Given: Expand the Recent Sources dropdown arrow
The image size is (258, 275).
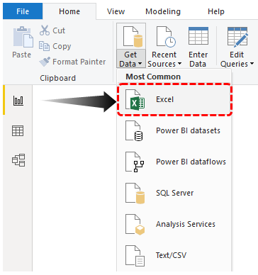Looking at the screenshot, I should click(x=179, y=64).
